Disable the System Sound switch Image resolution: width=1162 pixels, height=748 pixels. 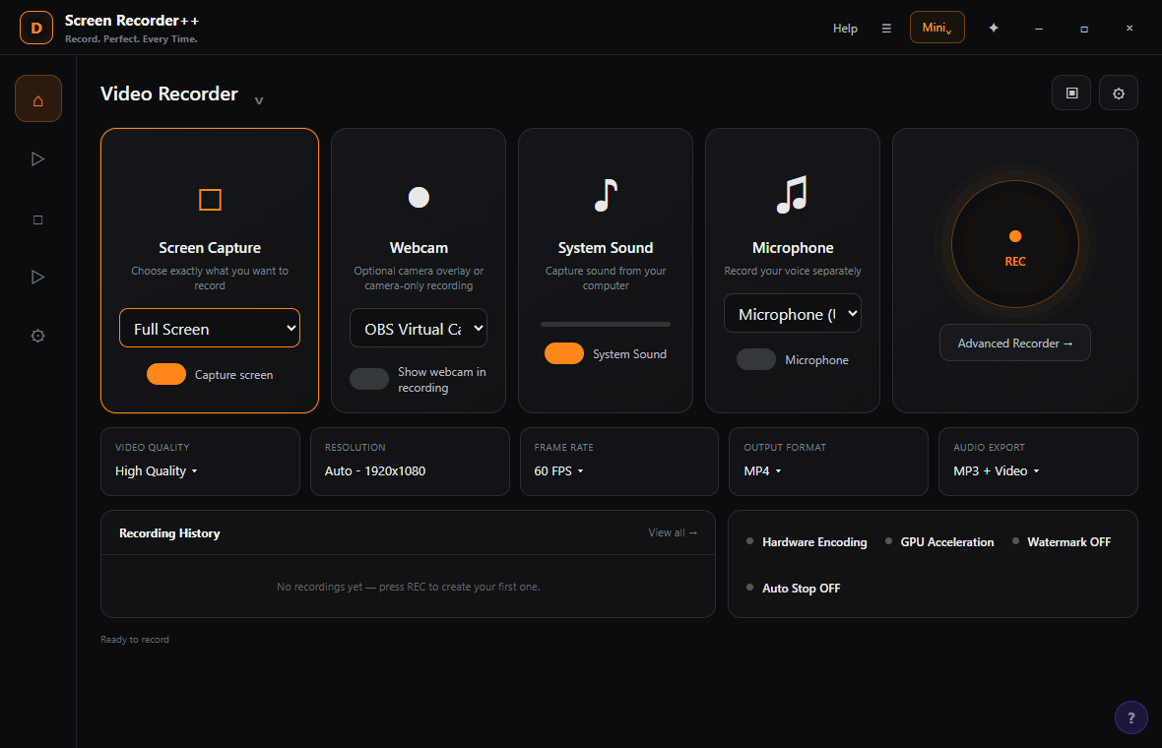pos(564,353)
